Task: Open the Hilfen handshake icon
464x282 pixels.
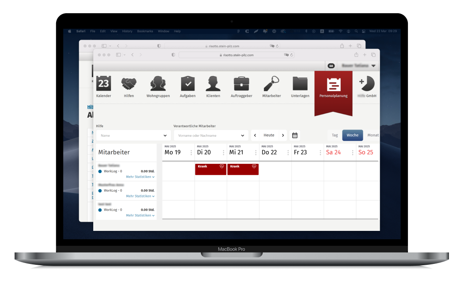Action: tap(129, 84)
